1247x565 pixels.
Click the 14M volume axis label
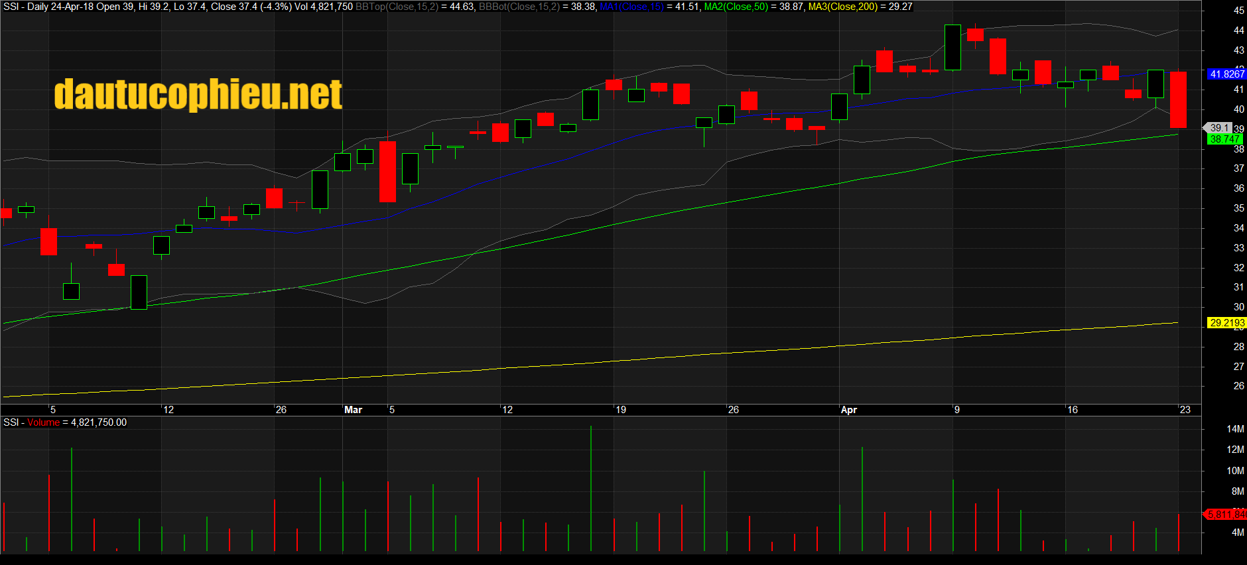pyautogui.click(x=1234, y=429)
